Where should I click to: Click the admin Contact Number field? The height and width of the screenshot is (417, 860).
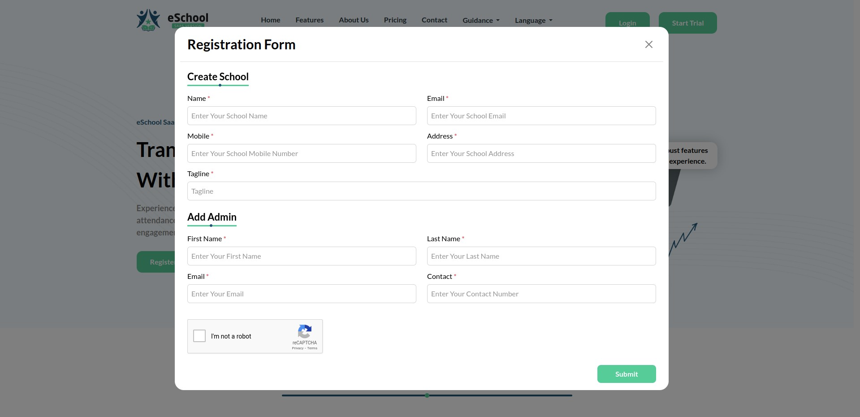point(541,294)
